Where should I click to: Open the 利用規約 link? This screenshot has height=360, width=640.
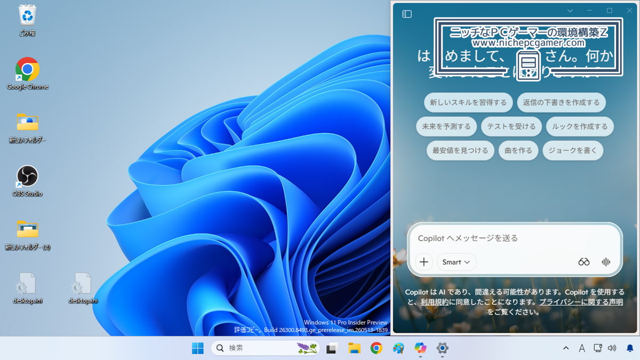(435, 302)
